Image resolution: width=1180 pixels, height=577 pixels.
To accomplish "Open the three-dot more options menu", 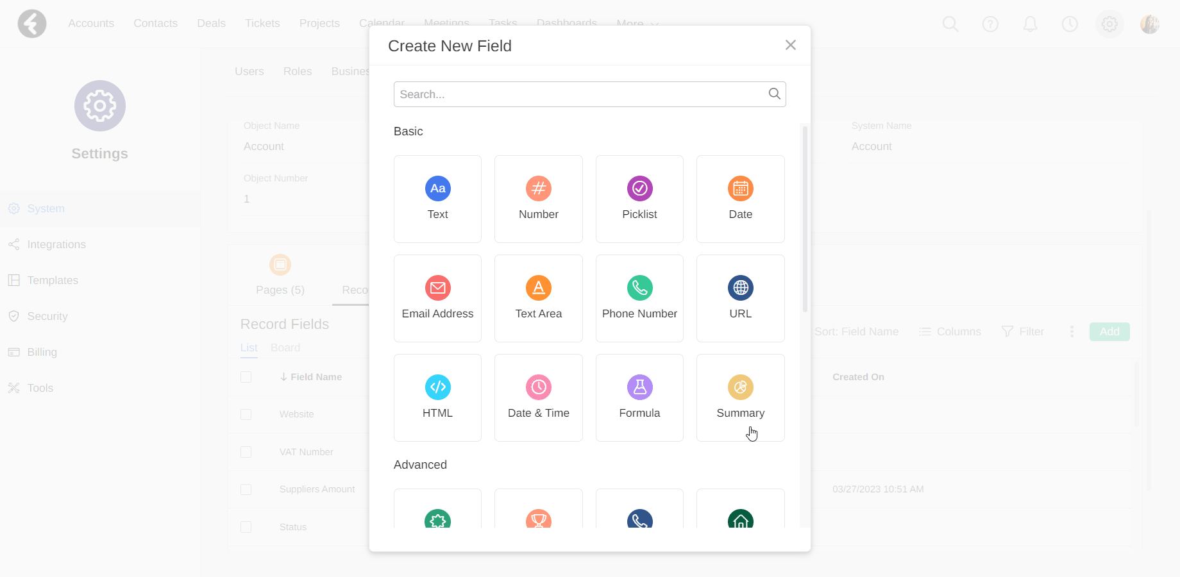I will click(x=1072, y=331).
